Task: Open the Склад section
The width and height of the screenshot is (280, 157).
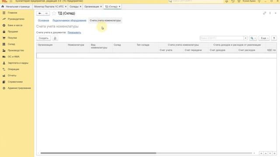Action: (11, 44)
